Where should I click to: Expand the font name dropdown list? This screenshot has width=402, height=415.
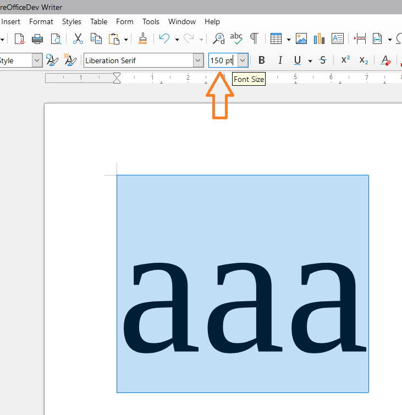(198, 60)
